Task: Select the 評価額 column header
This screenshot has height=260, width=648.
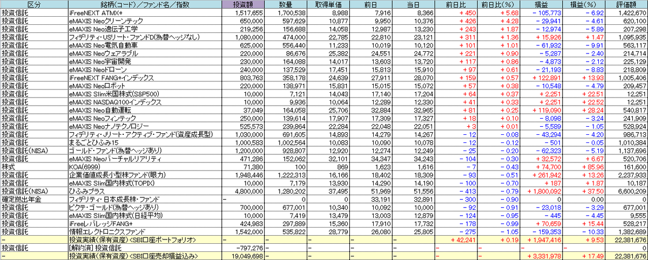Action: click(626, 4)
